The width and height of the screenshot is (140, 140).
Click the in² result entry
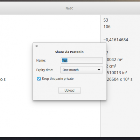click(117, 73)
